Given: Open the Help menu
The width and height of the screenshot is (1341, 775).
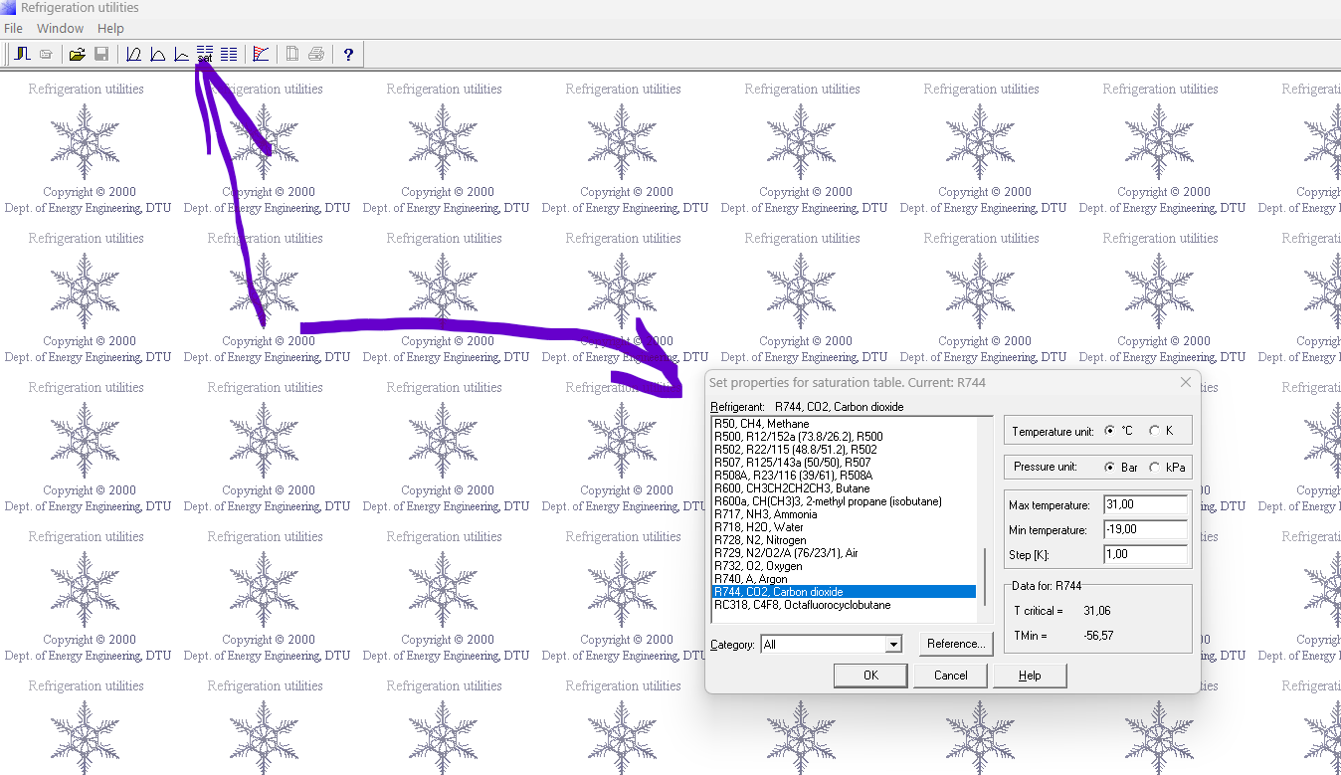Looking at the screenshot, I should tap(110, 29).
